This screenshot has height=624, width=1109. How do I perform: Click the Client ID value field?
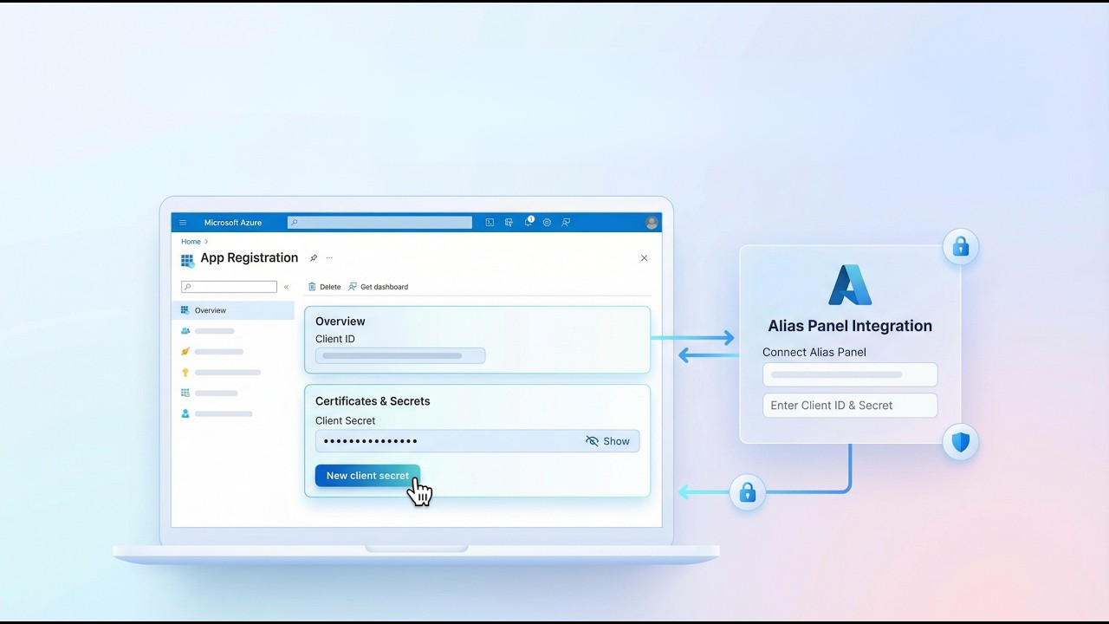click(x=400, y=355)
